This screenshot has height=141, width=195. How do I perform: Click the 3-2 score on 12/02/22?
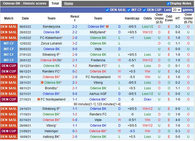point(75,43)
